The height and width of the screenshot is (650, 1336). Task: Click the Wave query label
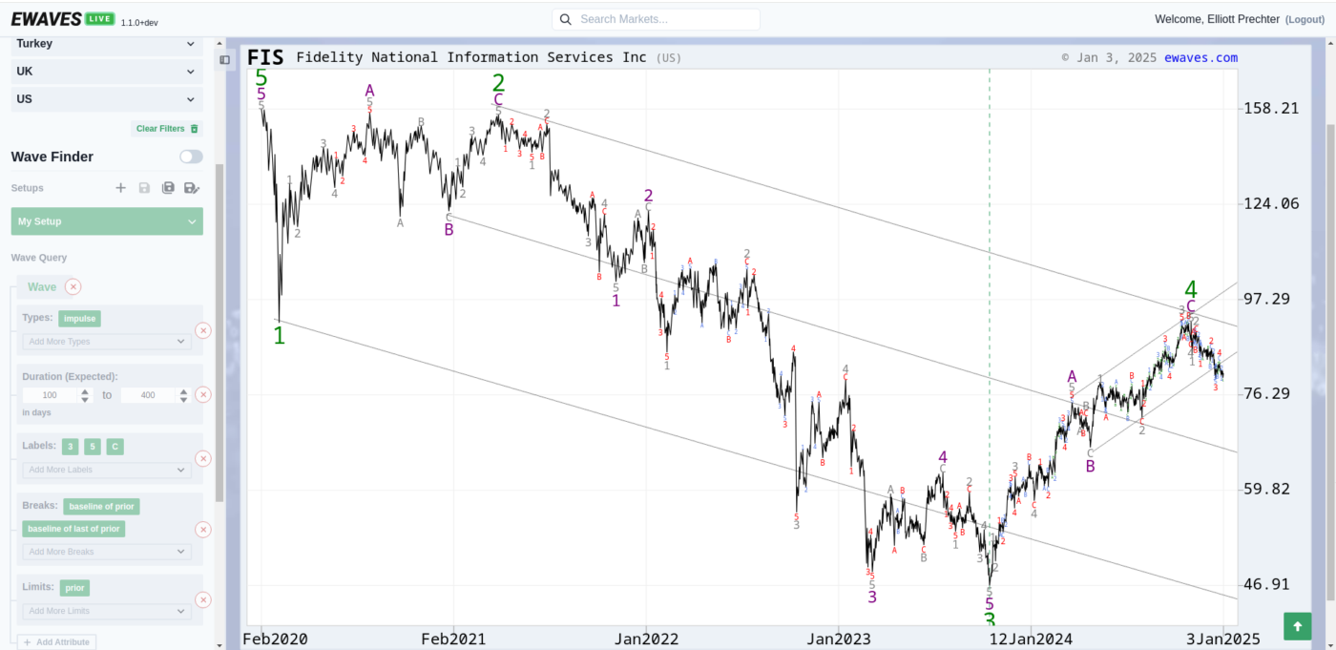pos(42,286)
